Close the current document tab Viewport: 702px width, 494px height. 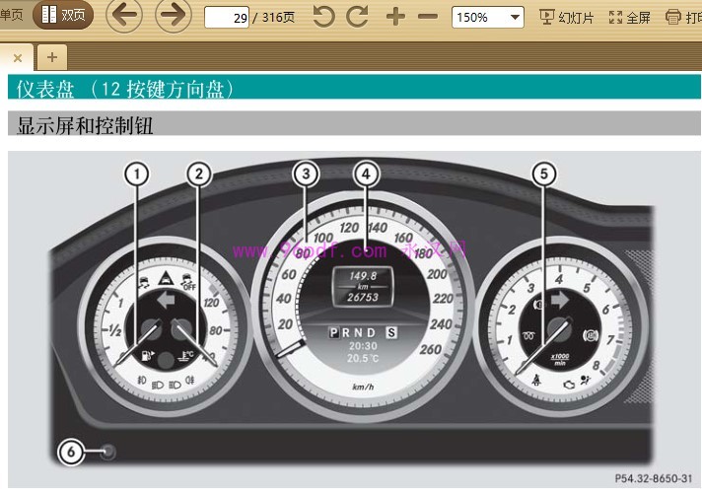coord(18,58)
